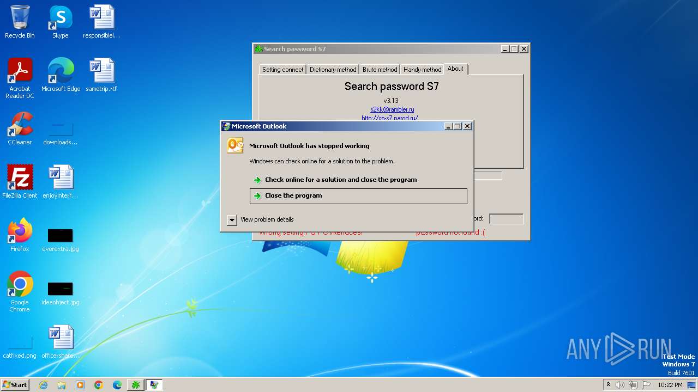Viewport: 698px width, 392px height.
Task: Open the CCleaner desktop shortcut
Action: coord(20,128)
